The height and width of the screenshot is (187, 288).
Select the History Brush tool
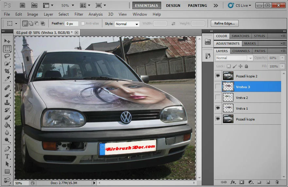(x=7, y=110)
